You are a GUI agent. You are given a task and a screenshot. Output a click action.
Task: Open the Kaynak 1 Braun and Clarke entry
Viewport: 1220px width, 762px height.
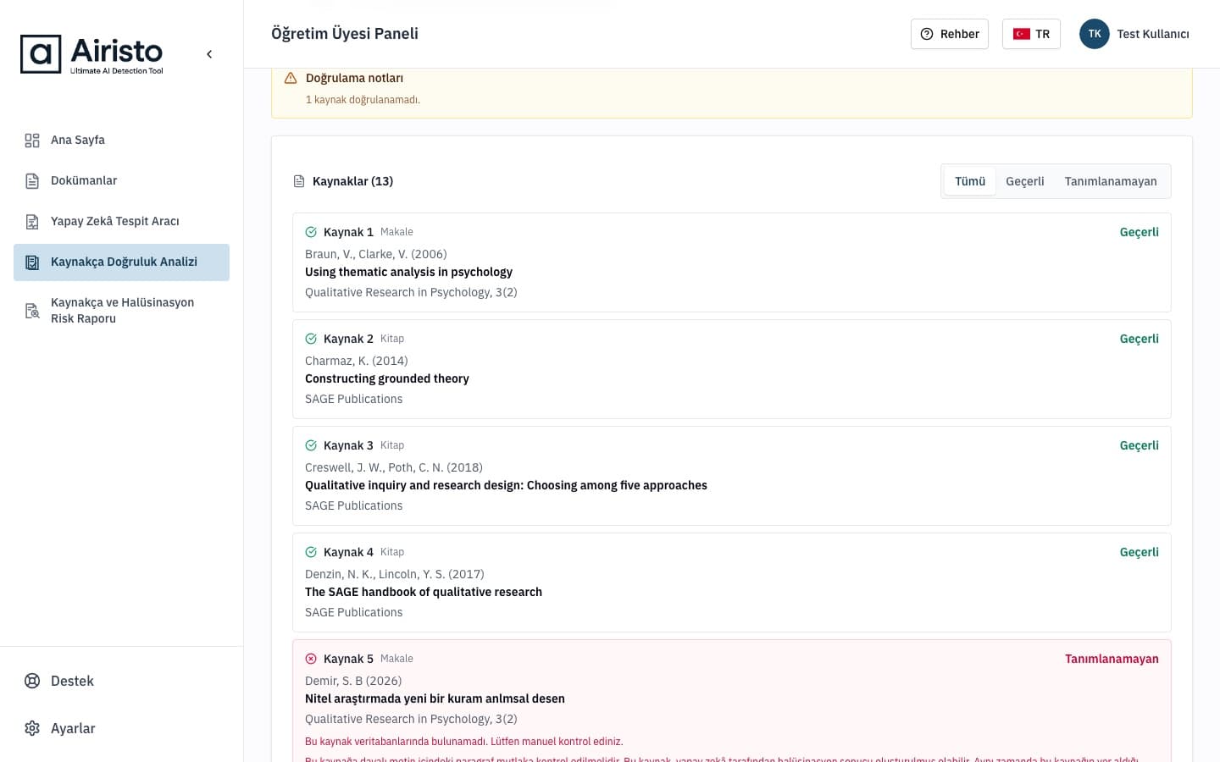[731, 262]
